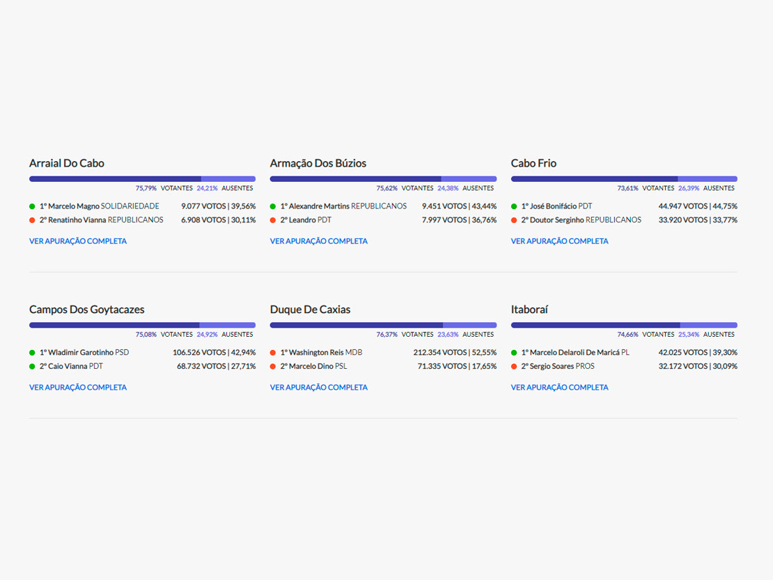Image resolution: width=773 pixels, height=580 pixels.
Task: Select the Itaboraí heading
Action: tap(529, 310)
